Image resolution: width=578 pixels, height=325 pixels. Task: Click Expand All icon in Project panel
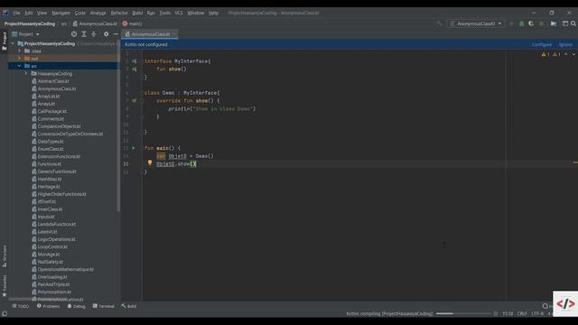pos(84,34)
